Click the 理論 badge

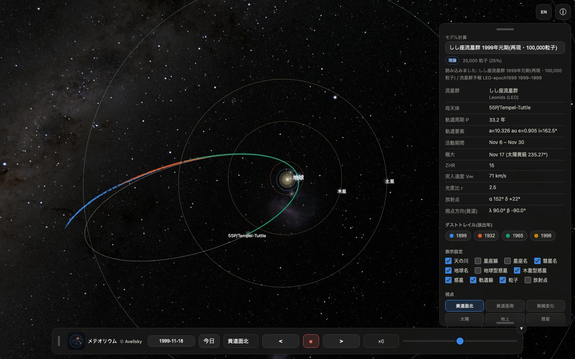(x=452, y=61)
